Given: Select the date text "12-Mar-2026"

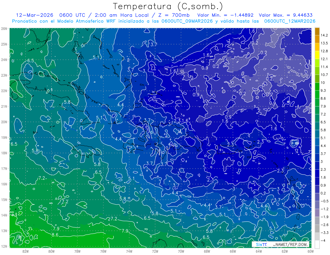Looking at the screenshot, I should 35,15.
